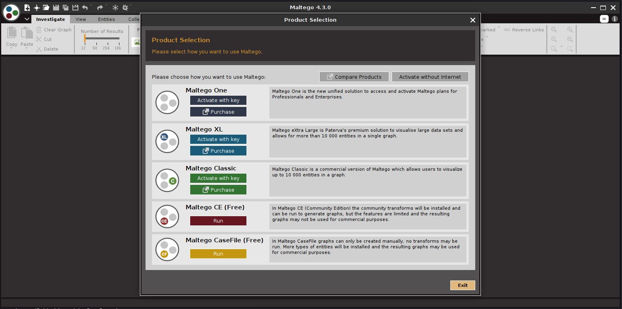Viewport: 622px width, 309px height.
Task: Click the Open folder icon in title bar
Action: 46,7
